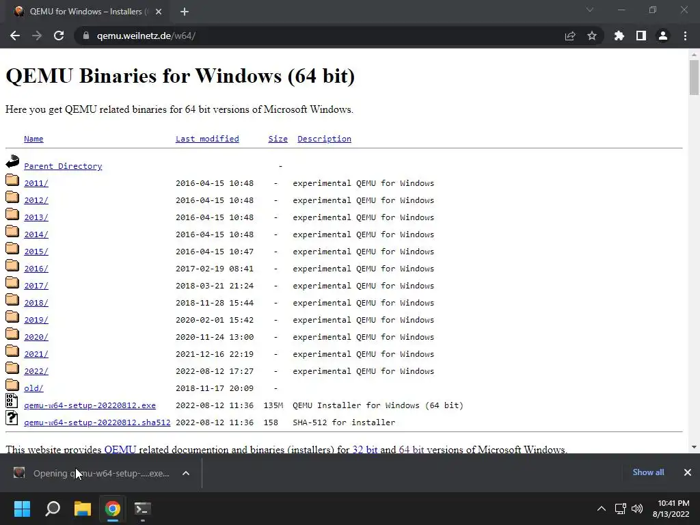The height and width of the screenshot is (525, 700).
Task: Open the qemu-w64-setup-20220812.sha512 link
Action: (97, 422)
